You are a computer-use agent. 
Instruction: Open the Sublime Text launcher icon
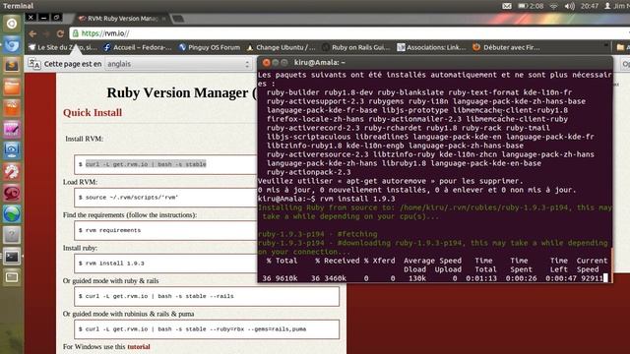(x=12, y=66)
